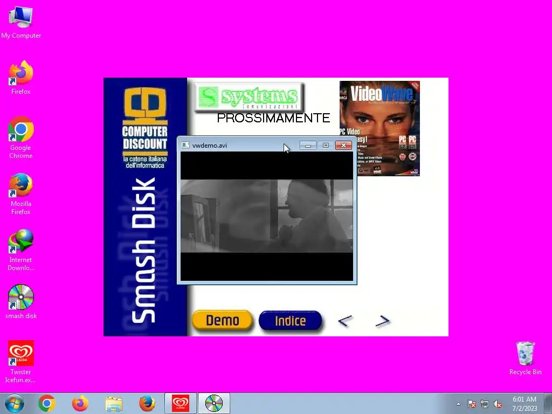Click the first Firefox icon in the taskbar
The height and width of the screenshot is (414, 552).
[80, 403]
